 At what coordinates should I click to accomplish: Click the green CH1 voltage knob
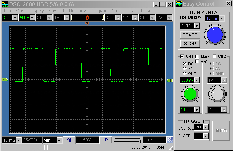pyautogui.click(x=189, y=93)
